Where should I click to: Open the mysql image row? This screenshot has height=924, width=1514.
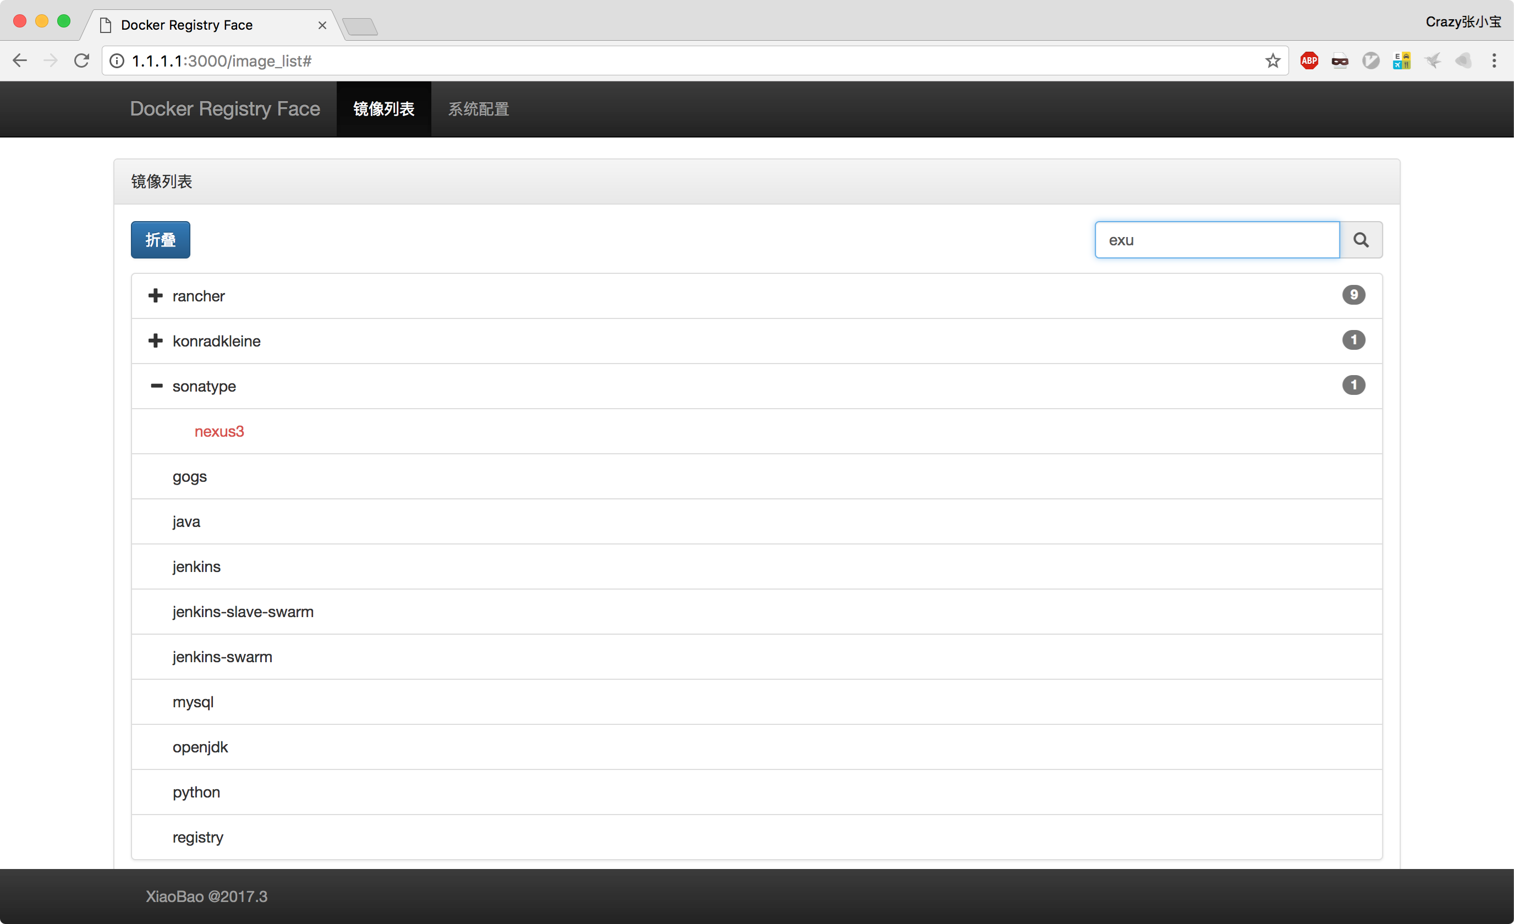[193, 702]
